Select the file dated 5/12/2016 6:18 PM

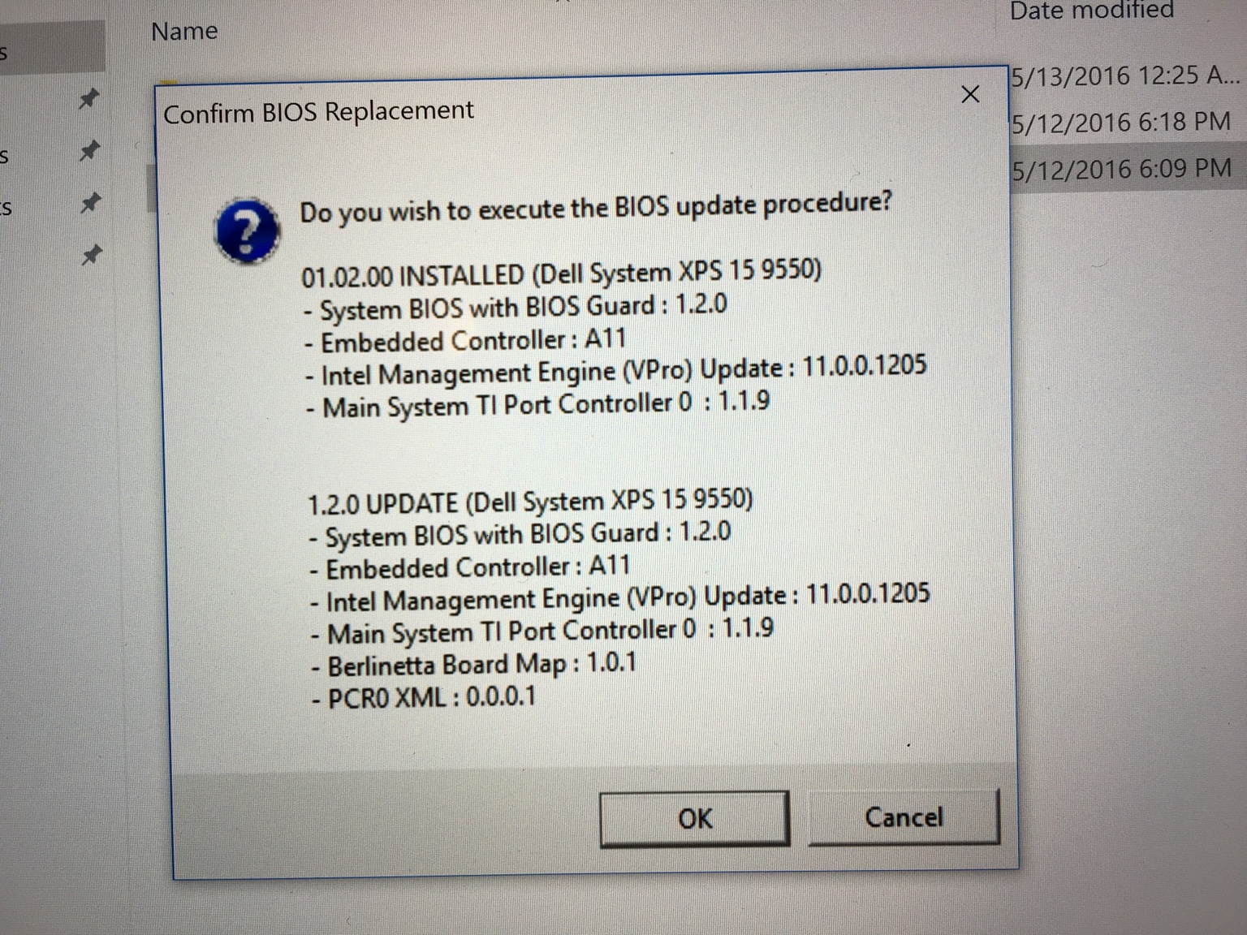(x=1121, y=123)
